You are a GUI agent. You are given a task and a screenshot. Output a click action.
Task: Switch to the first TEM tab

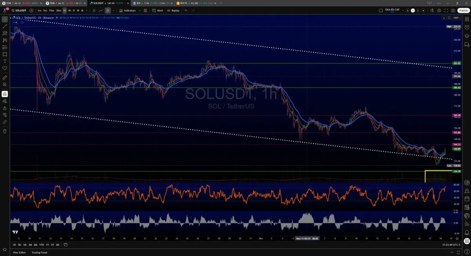click(x=22, y=3)
